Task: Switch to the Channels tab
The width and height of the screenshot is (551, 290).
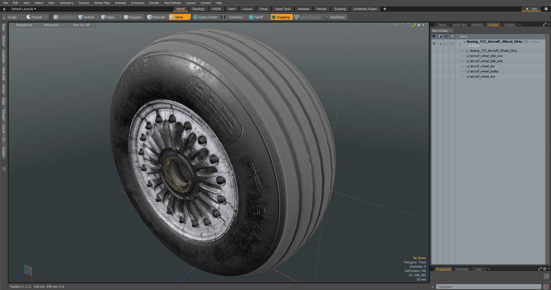Action: tap(462, 269)
